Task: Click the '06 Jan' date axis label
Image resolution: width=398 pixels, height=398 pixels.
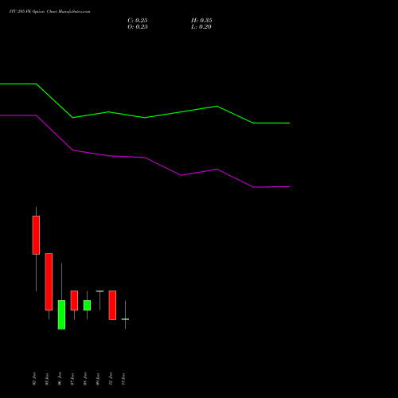Action: coord(60,379)
